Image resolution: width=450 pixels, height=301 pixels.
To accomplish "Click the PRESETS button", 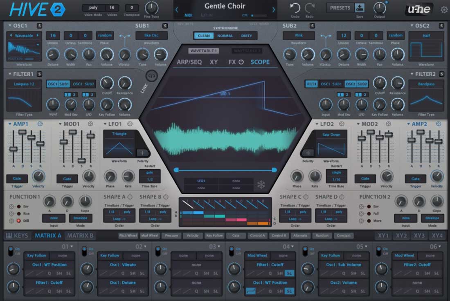I will pyautogui.click(x=340, y=8).
